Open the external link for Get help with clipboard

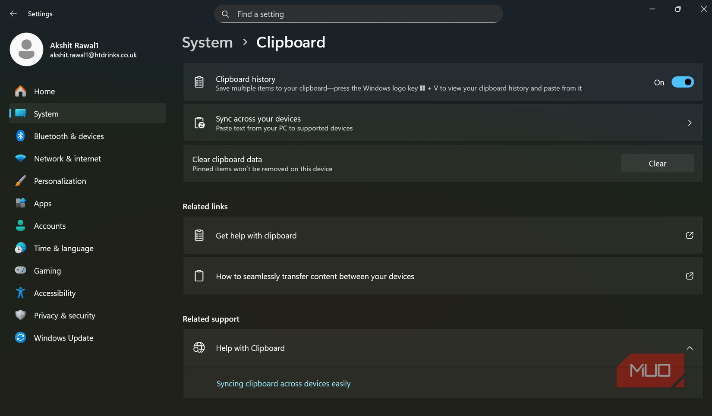tap(690, 235)
